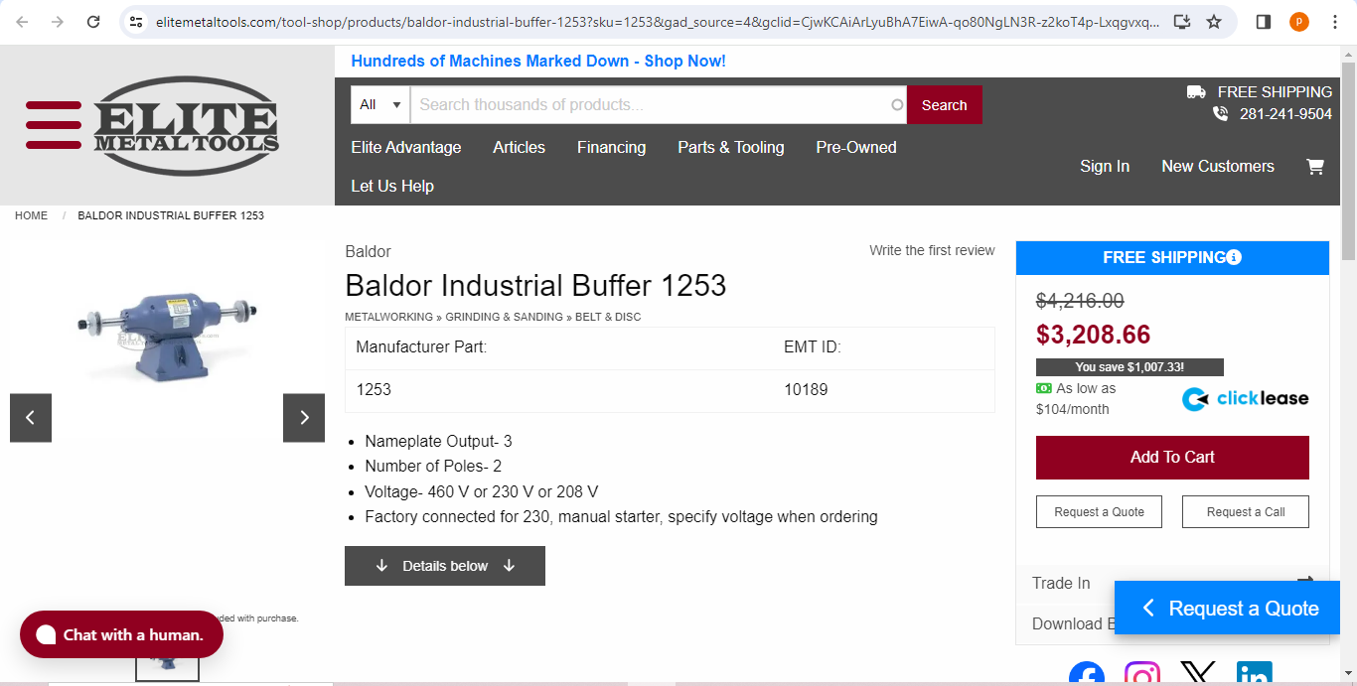1357x686 pixels.
Task: Click the METALWORKING category link
Action: (388, 317)
